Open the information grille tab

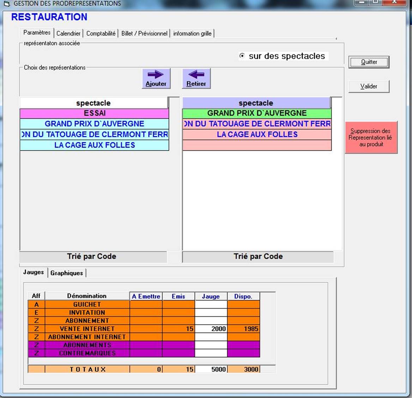click(x=192, y=34)
